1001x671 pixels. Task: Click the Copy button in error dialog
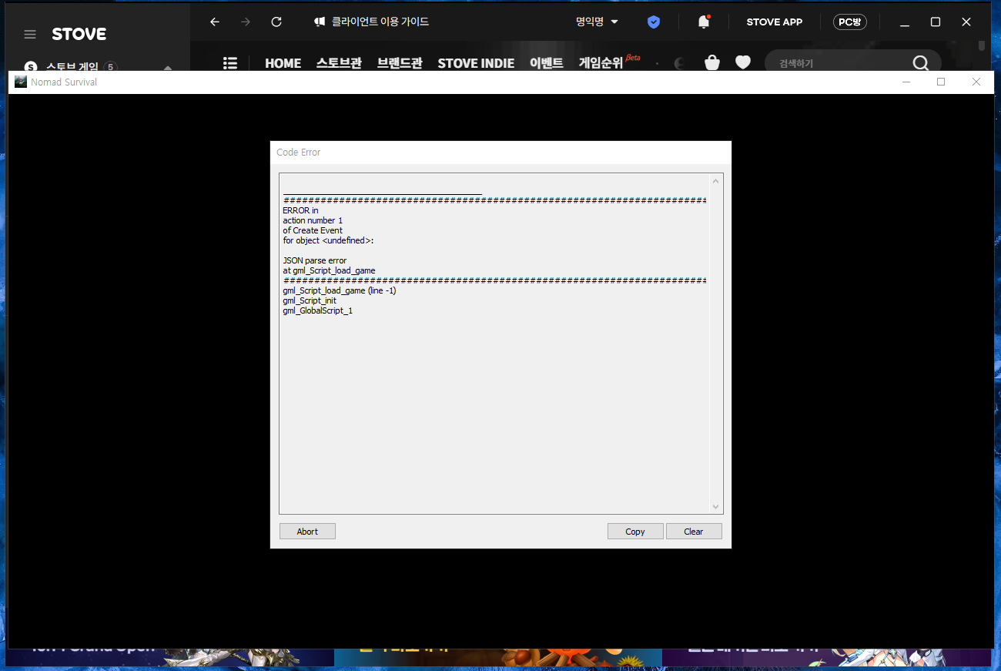tap(634, 532)
